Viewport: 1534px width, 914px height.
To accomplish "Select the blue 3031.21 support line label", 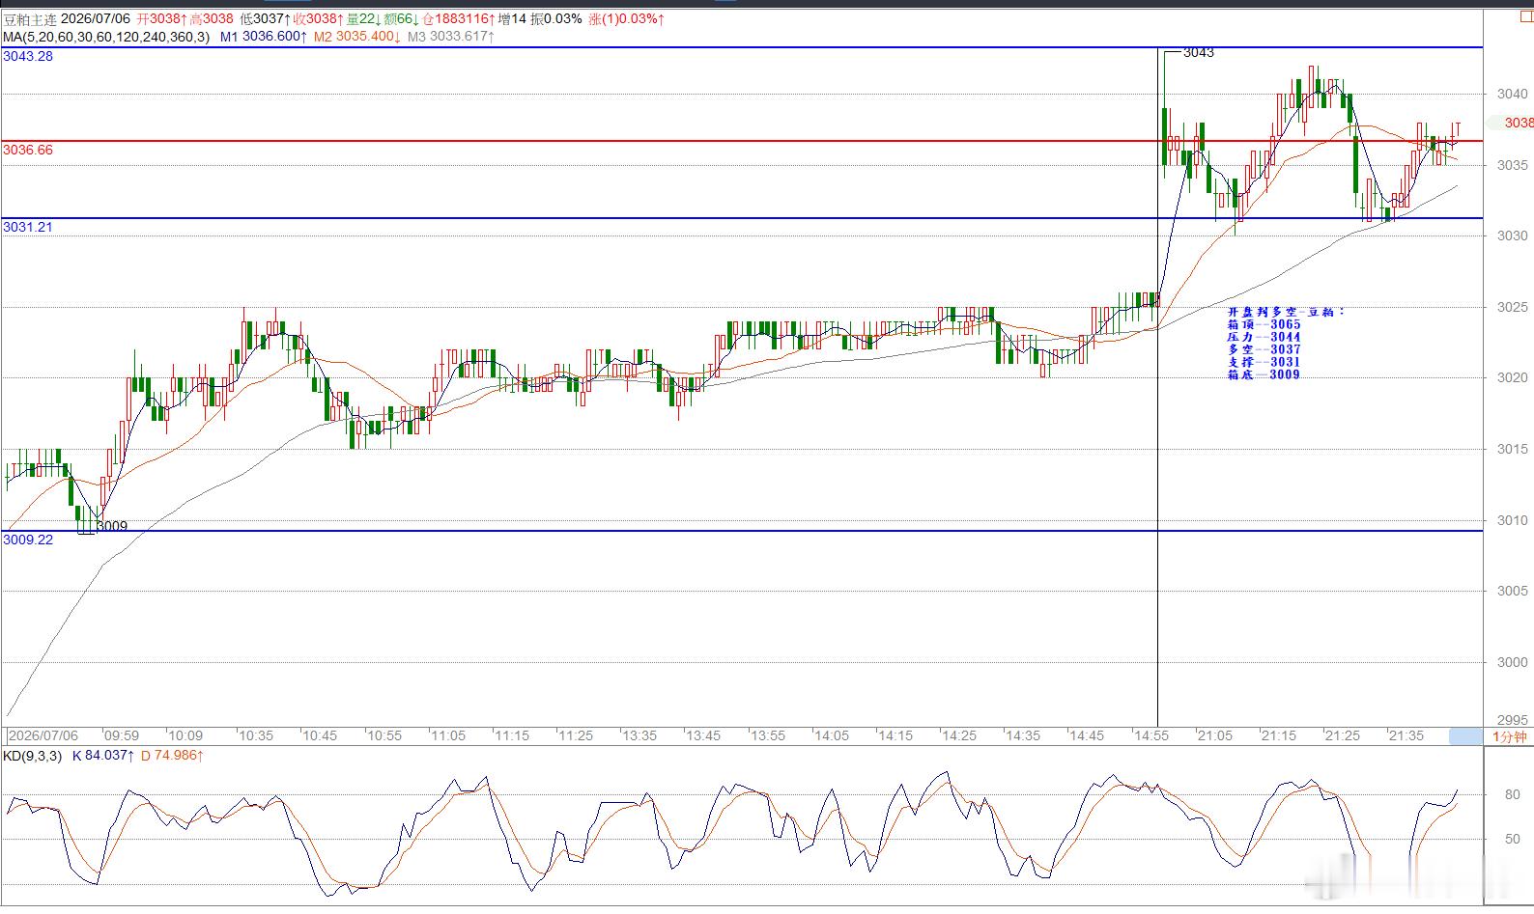I will click(x=28, y=227).
